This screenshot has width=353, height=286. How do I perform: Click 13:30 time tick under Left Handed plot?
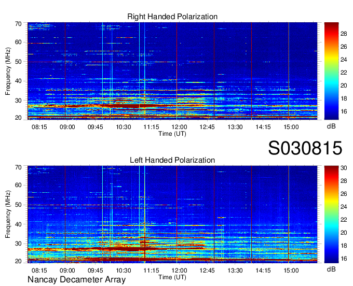point(235,270)
